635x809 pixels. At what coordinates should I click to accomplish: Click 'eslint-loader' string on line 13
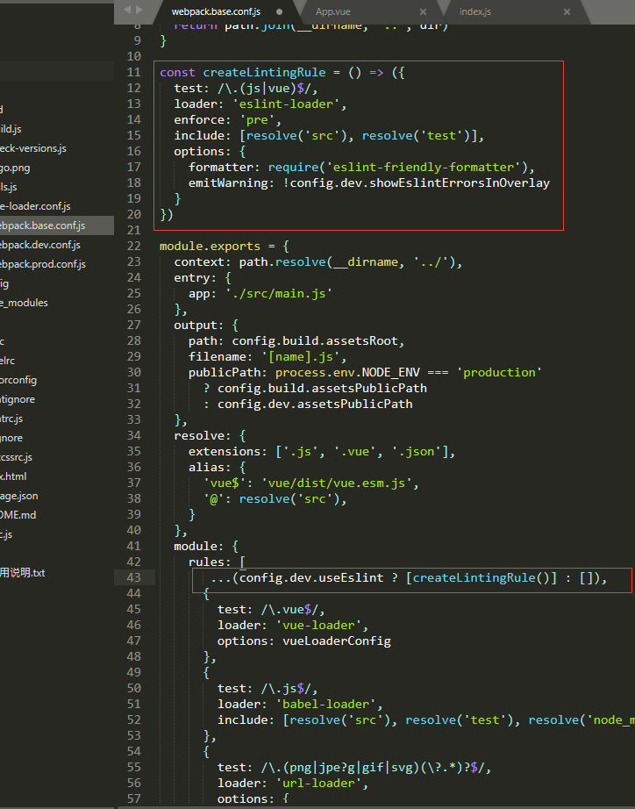pos(286,104)
